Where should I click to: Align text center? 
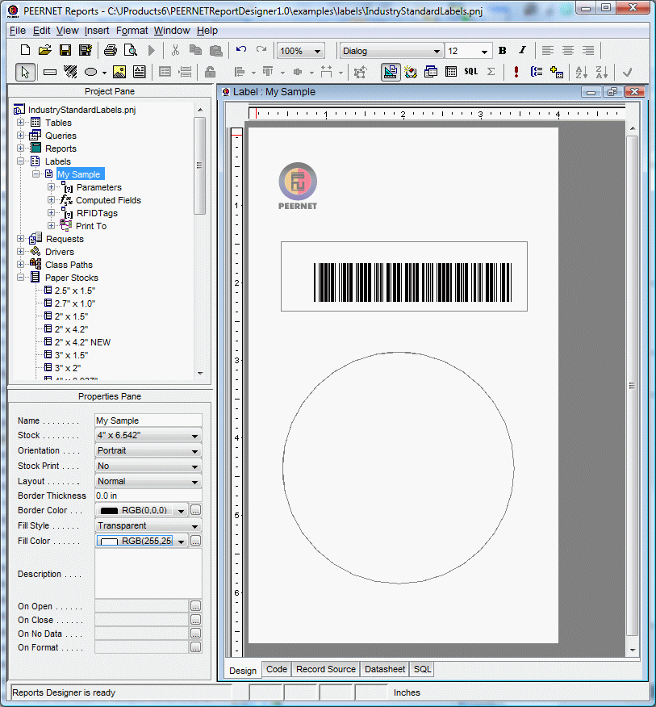point(567,51)
